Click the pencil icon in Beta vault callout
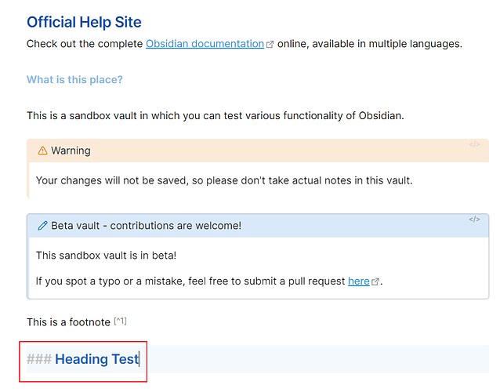500x392 pixels. click(x=42, y=226)
